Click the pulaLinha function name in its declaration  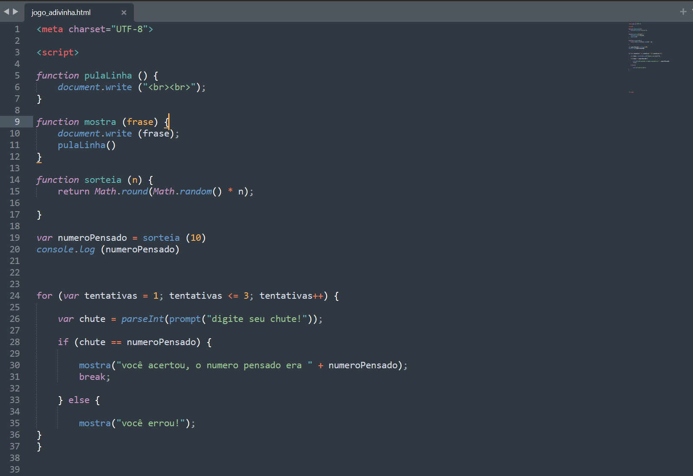108,76
